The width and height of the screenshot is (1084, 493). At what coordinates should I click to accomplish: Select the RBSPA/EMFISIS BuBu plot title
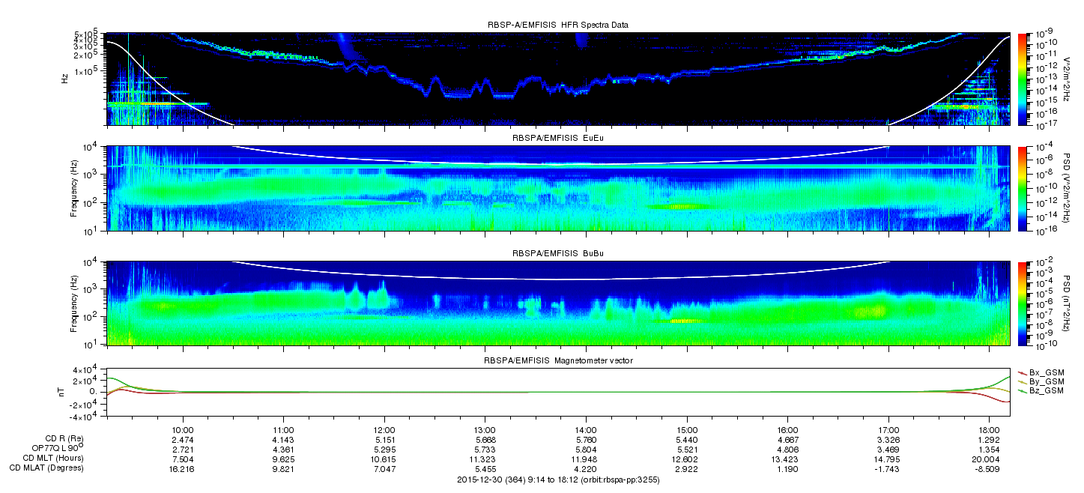[x=557, y=254]
